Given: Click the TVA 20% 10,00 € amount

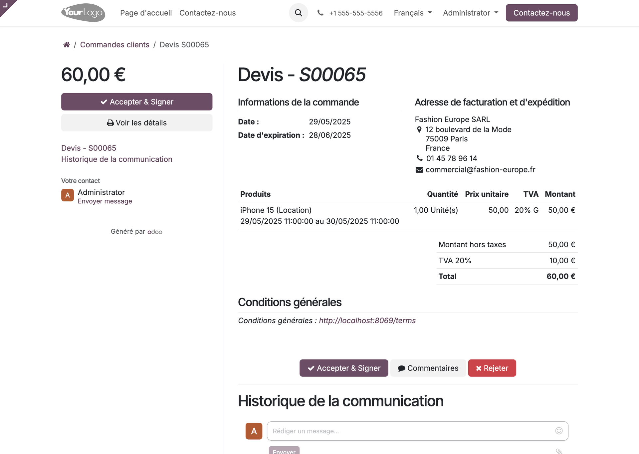Looking at the screenshot, I should coord(562,260).
